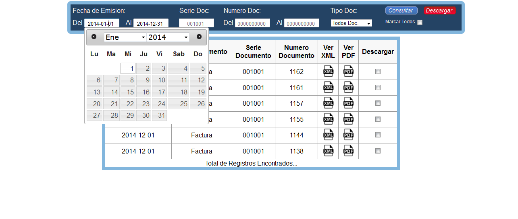Click the Serie Doc input field
This screenshot has height=219, width=518.
[x=196, y=23]
